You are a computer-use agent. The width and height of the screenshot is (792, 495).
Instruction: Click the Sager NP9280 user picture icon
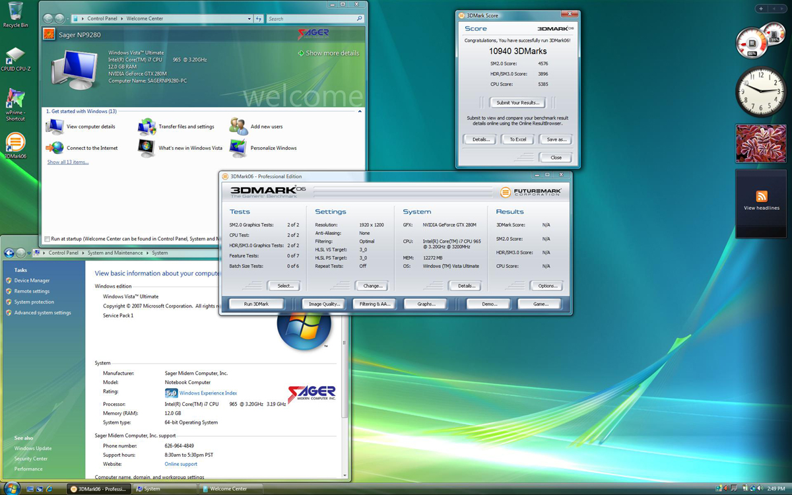point(48,34)
